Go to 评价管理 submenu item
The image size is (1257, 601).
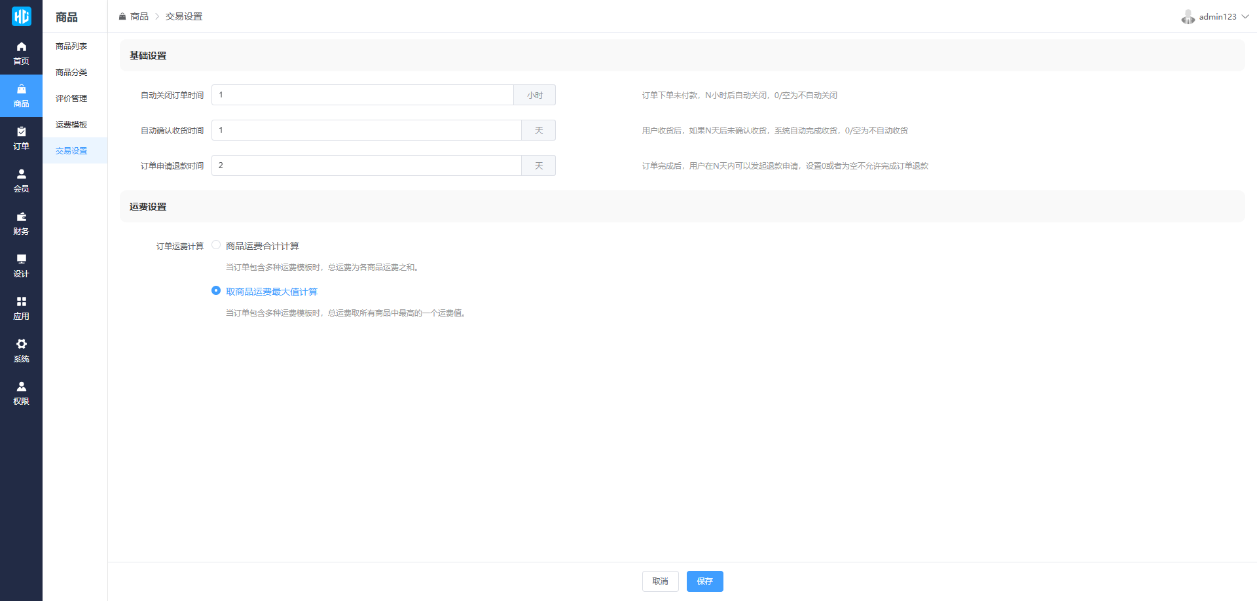[x=71, y=99]
